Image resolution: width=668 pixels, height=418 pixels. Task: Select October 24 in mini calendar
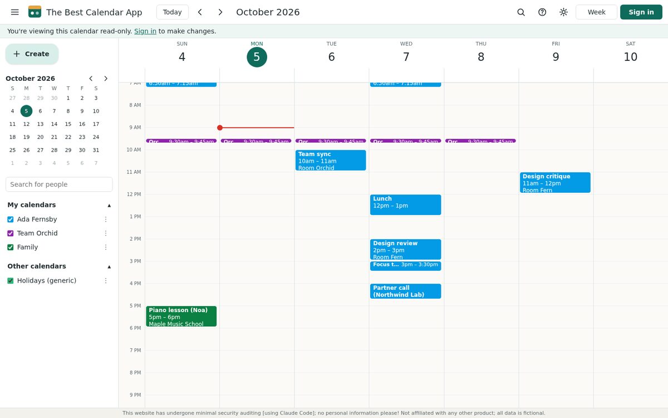(x=96, y=137)
